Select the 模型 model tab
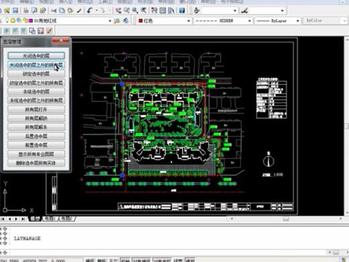349x262 pixels. (35, 219)
